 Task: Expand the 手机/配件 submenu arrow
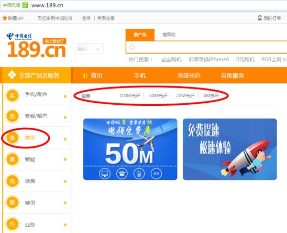[66, 96]
